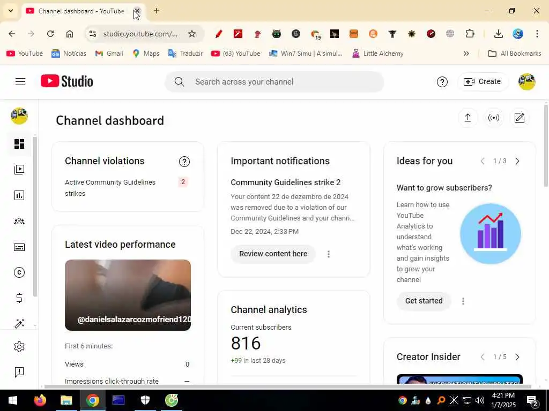Viewport: 549px width, 411px height.
Task: Open Analytics bar-chart icon in sidebar
Action: pyautogui.click(x=19, y=195)
